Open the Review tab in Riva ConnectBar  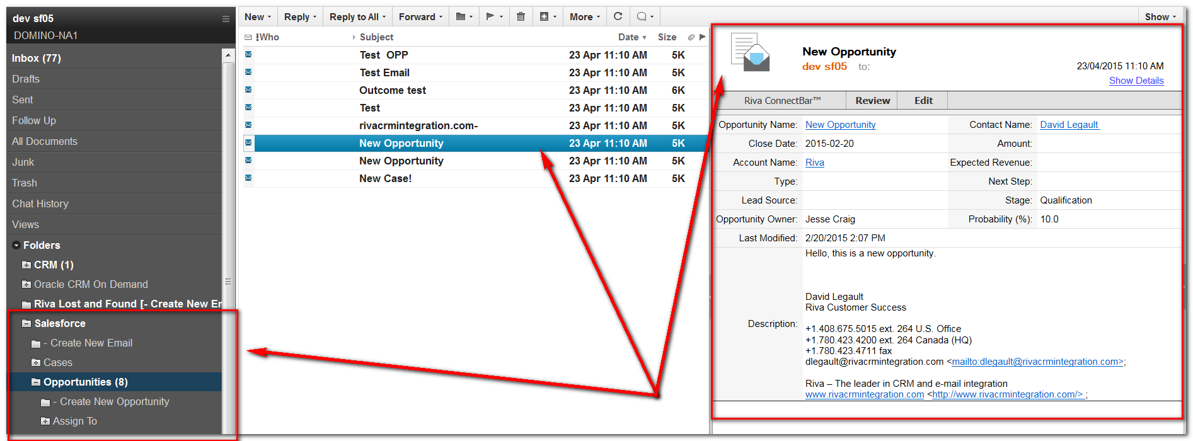click(x=872, y=101)
